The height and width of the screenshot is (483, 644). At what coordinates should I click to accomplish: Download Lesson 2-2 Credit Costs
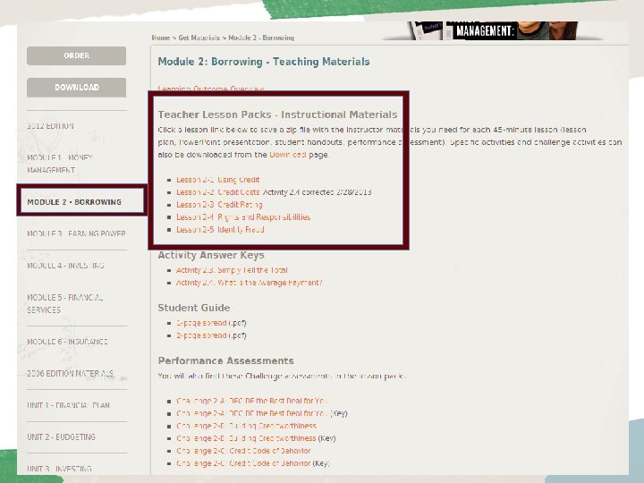coord(217,192)
